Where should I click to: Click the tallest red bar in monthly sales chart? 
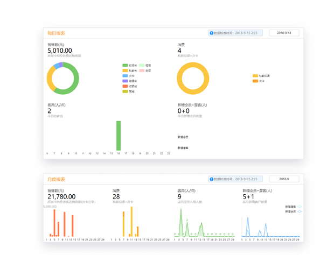[x=54, y=223]
